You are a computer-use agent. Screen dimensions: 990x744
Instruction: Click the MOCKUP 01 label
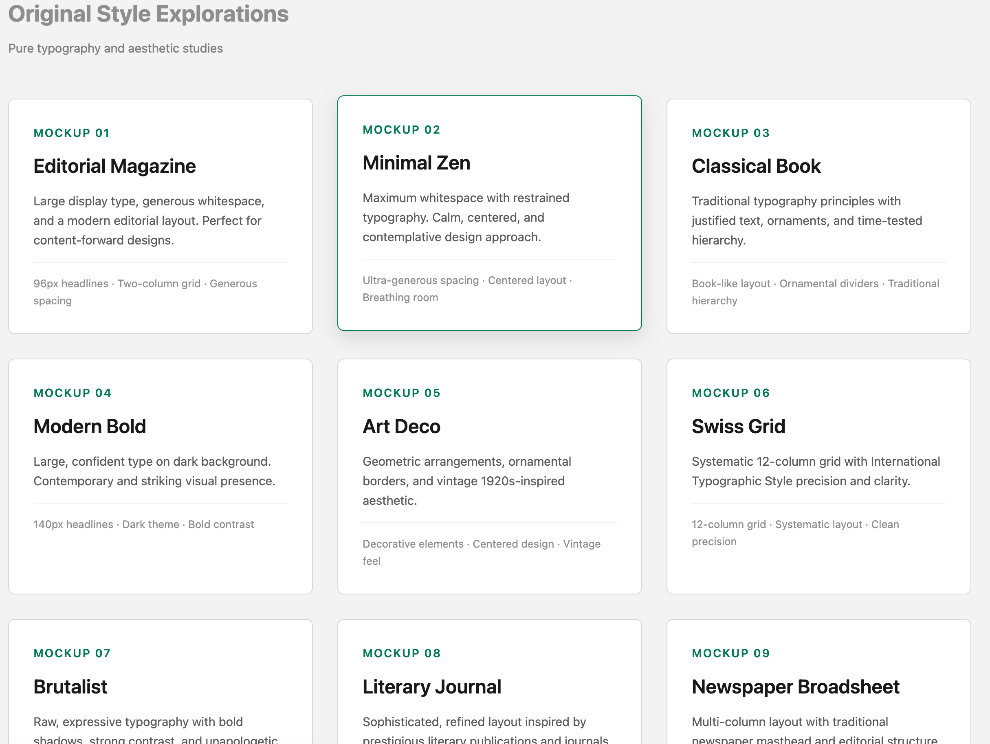72,132
